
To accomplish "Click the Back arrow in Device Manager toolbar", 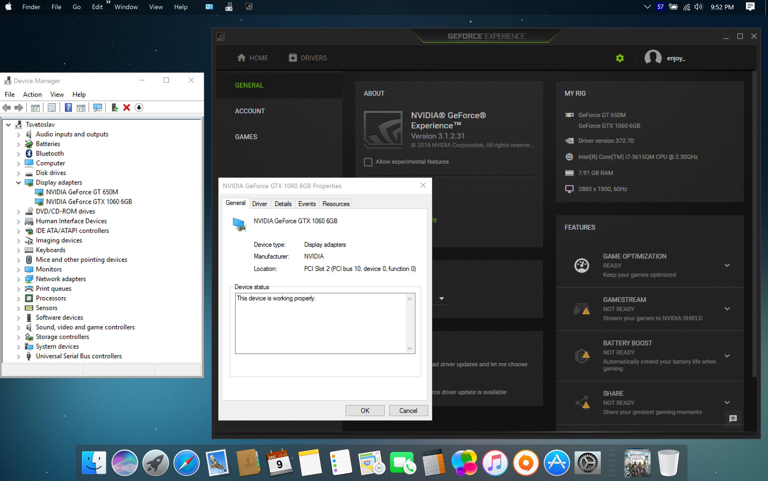I will pyautogui.click(x=6, y=107).
